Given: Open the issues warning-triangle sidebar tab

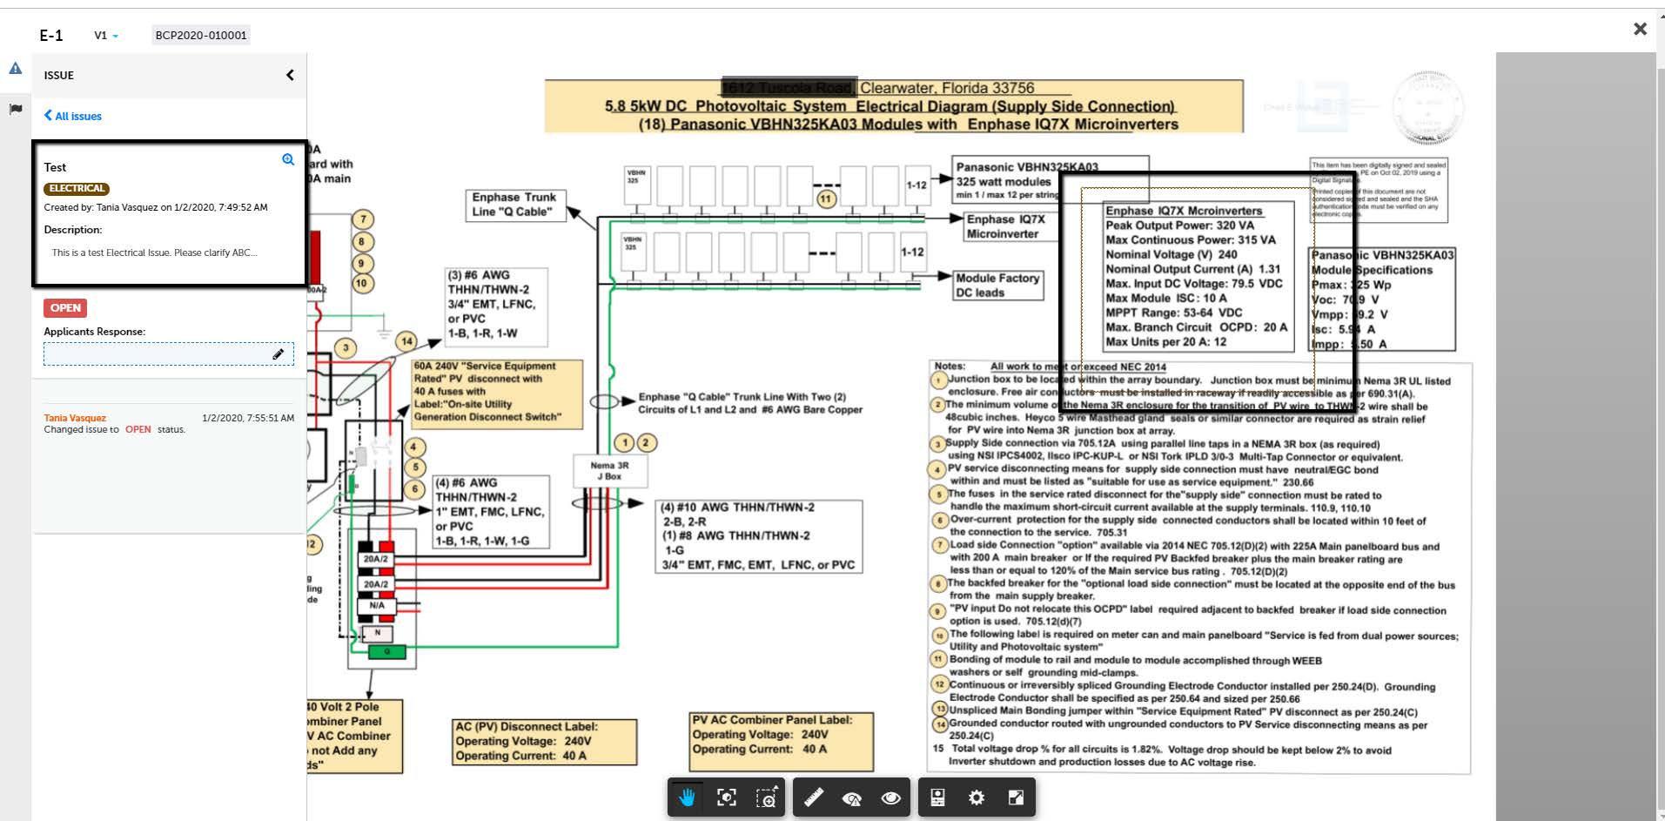Looking at the screenshot, I should tap(15, 69).
